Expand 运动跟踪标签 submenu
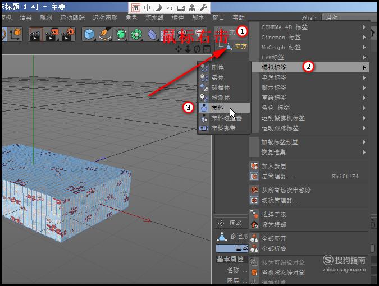Image resolution: width=379 pixels, height=286 pixels. point(309,128)
